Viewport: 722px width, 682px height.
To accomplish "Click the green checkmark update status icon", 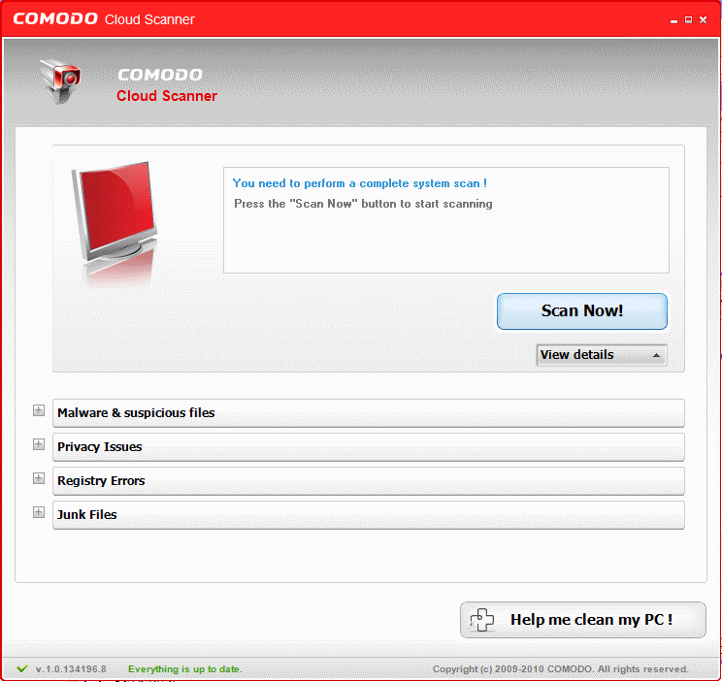I will point(21,668).
